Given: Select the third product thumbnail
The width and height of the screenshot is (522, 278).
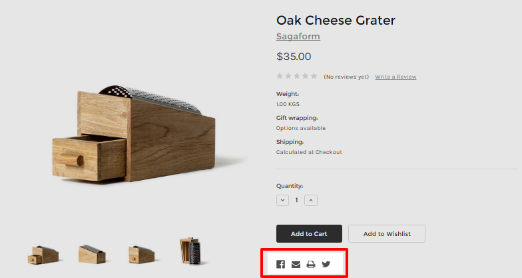Looking at the screenshot, I should 141,254.
